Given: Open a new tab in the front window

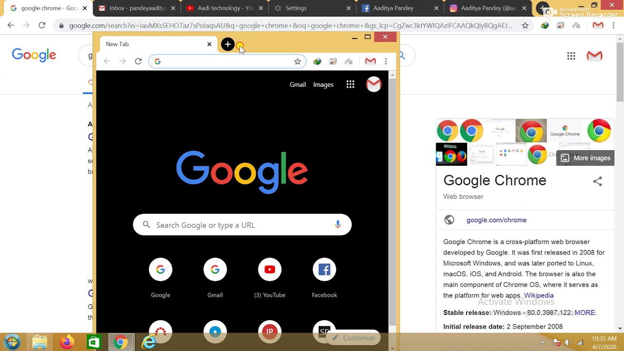Looking at the screenshot, I should [228, 44].
